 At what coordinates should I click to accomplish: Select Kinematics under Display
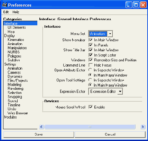[16, 40]
